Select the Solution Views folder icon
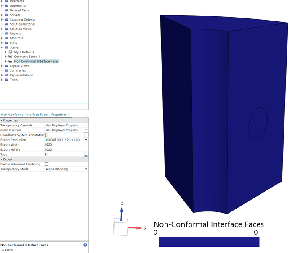295x253 pixels. 6,29
